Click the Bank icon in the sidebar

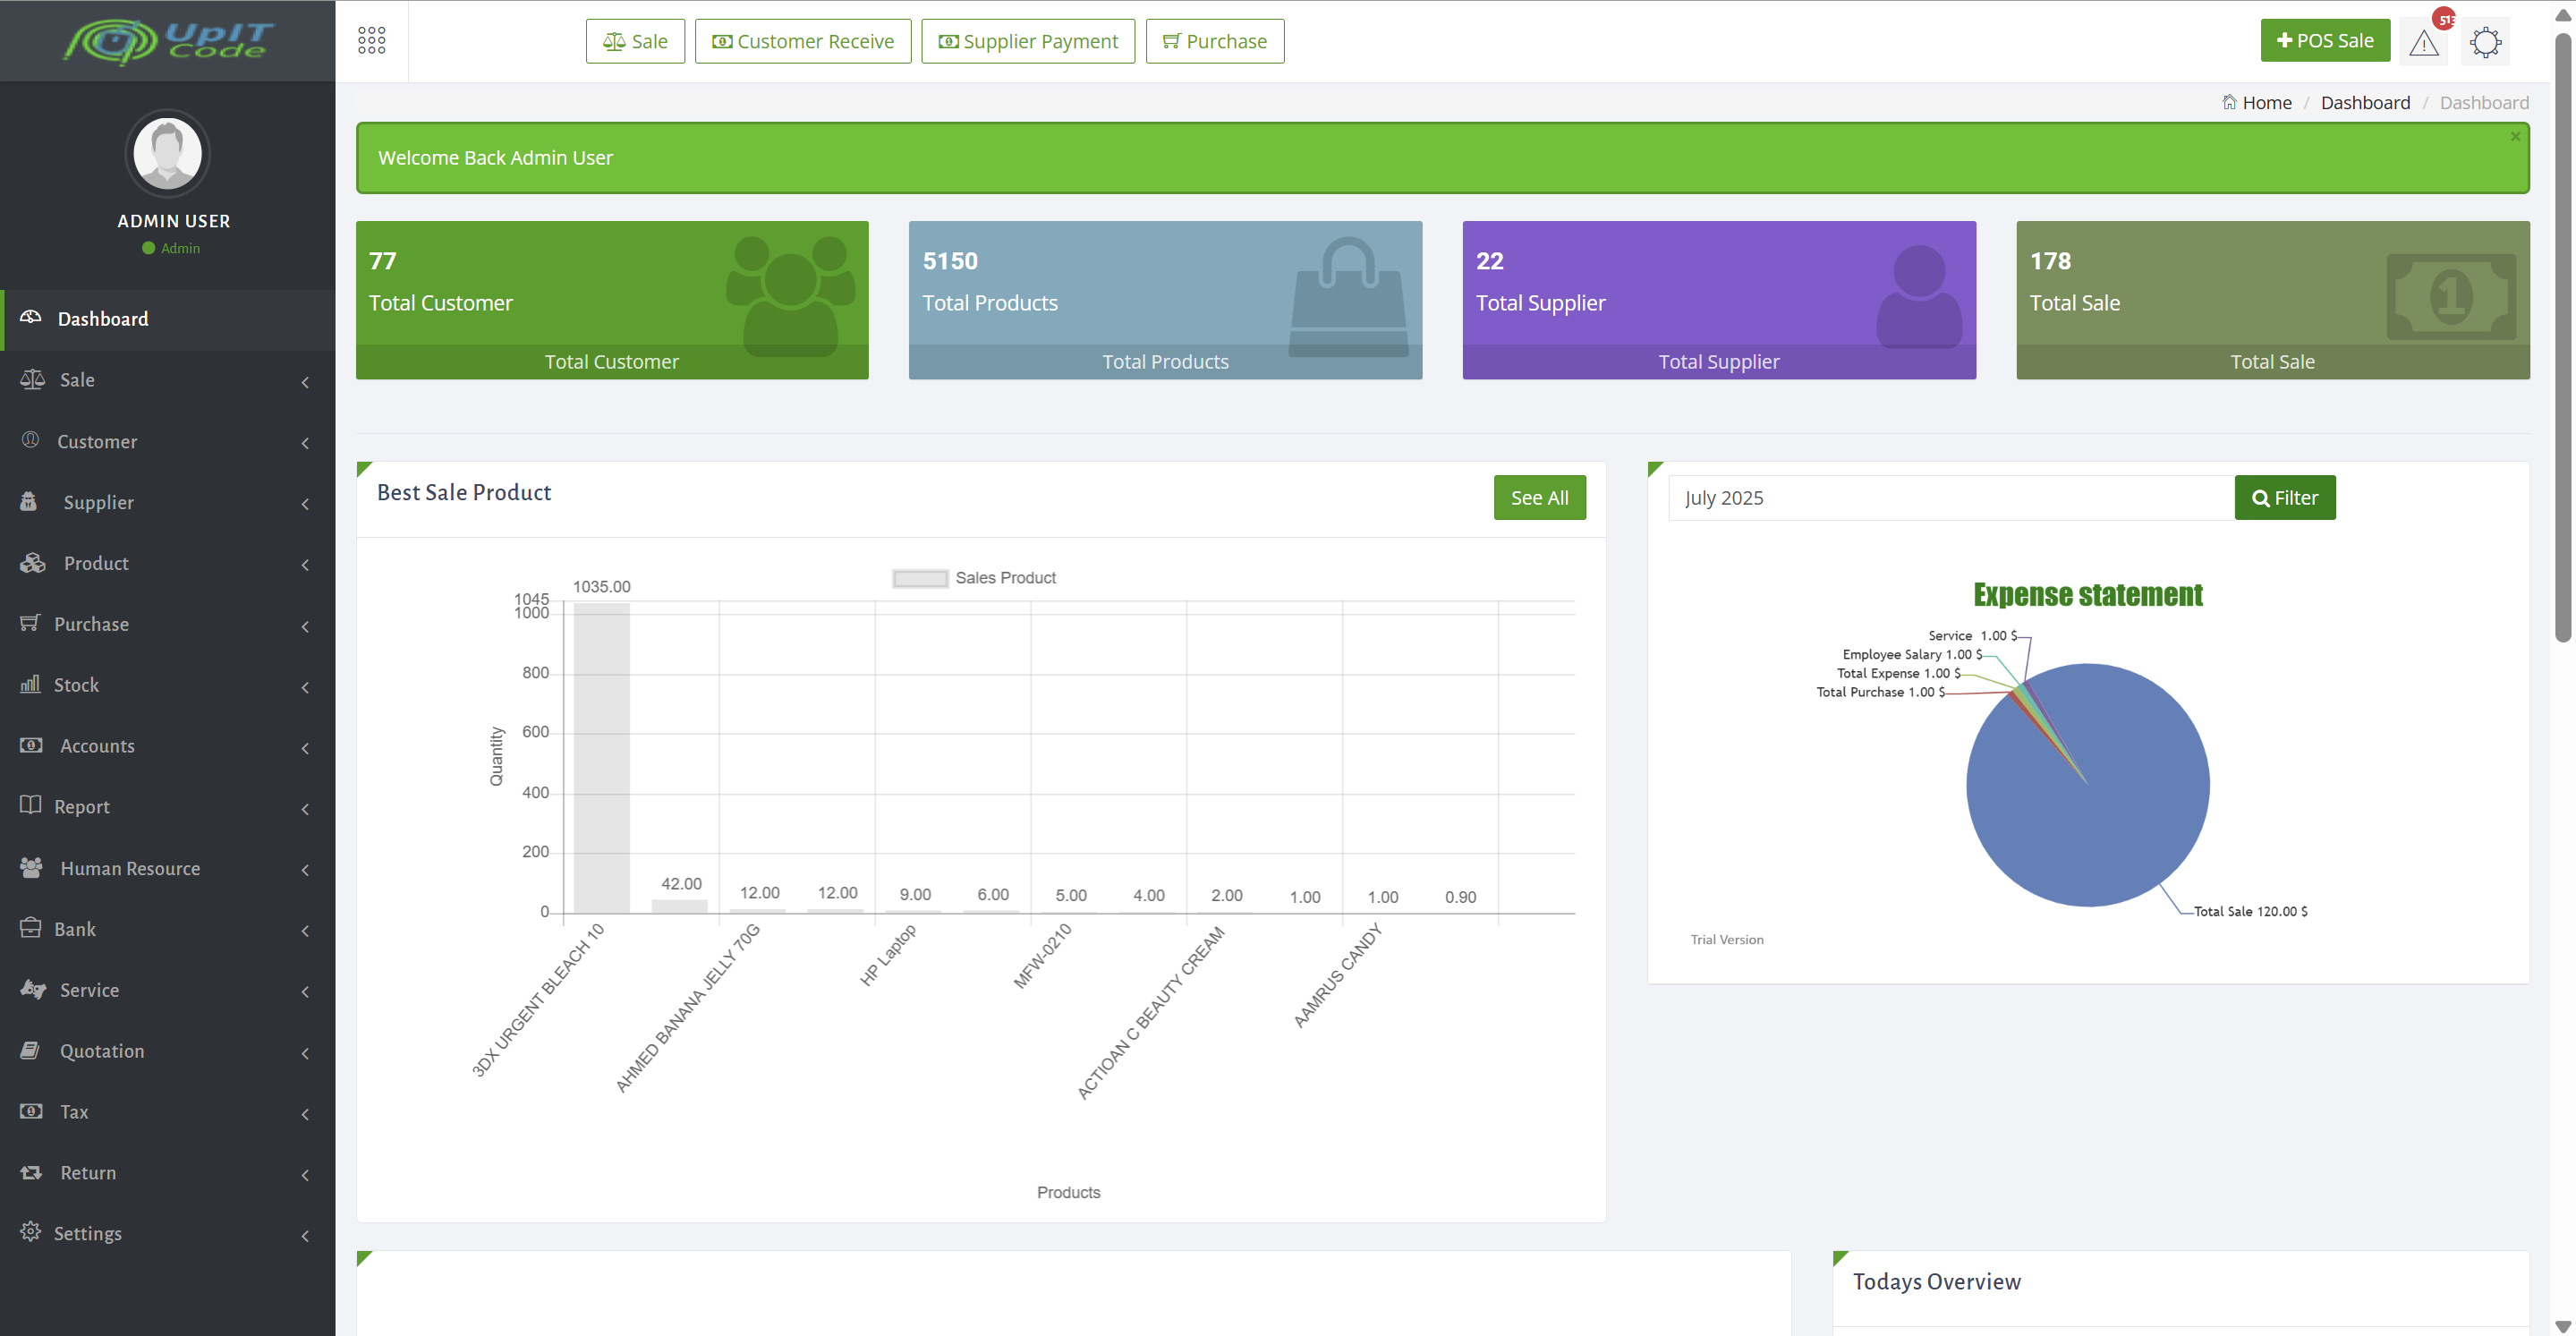[x=30, y=928]
